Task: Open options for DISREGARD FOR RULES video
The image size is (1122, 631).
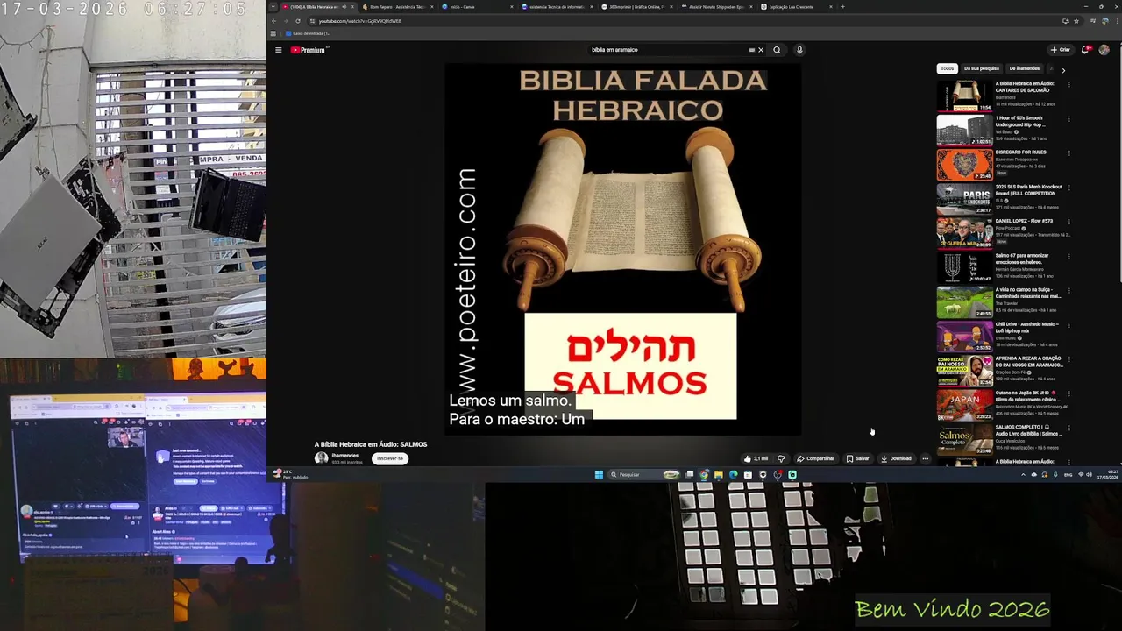Action: pos(1069,153)
